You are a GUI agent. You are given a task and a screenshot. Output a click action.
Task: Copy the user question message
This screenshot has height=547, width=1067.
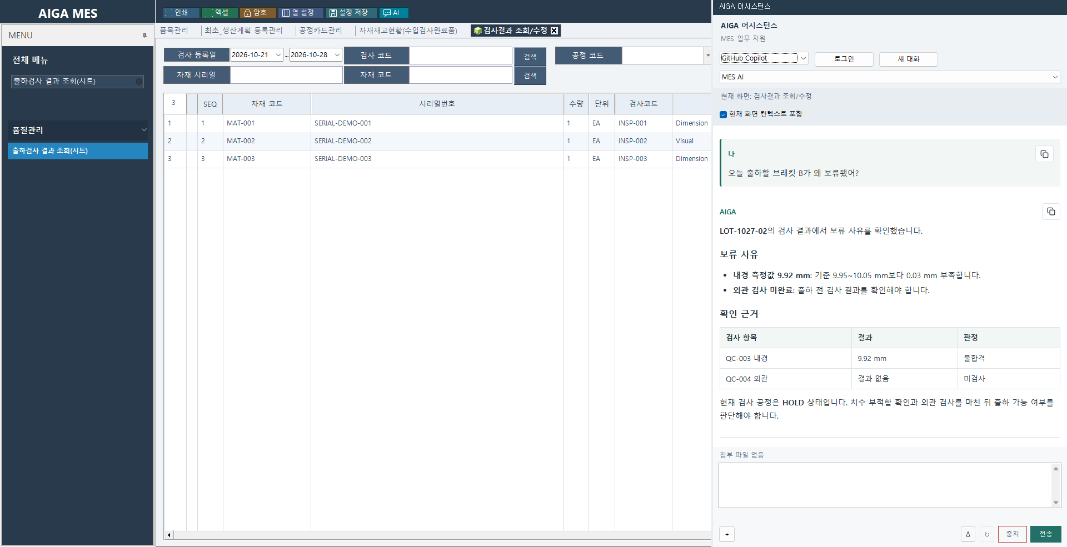pos(1044,154)
